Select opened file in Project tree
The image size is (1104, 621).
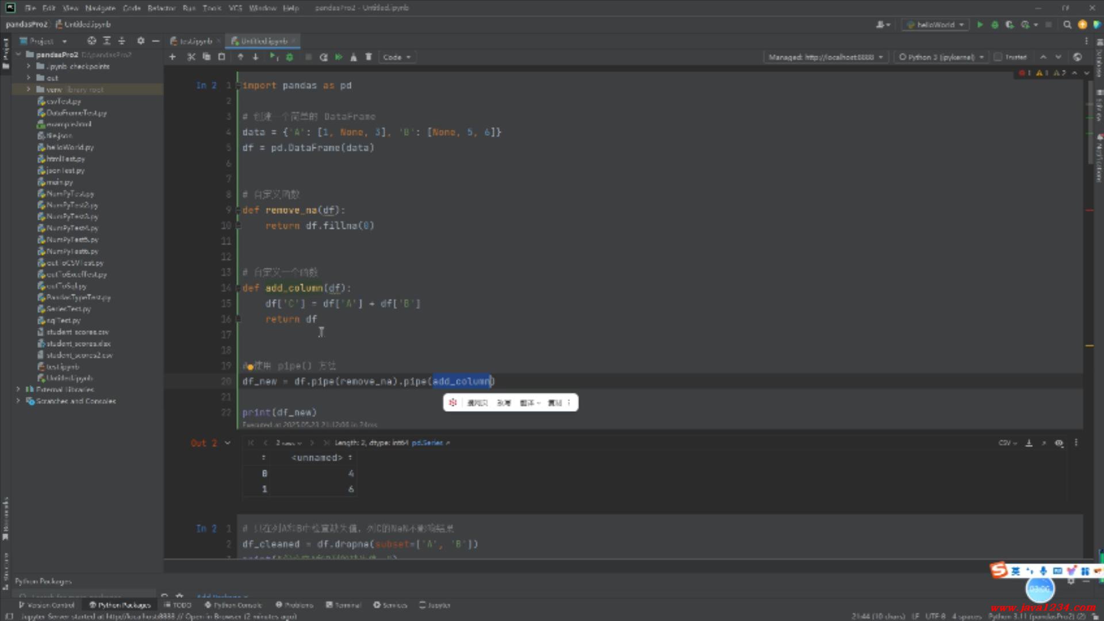tap(91, 41)
